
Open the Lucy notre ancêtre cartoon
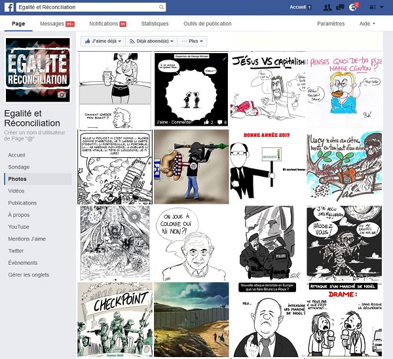[x=345, y=167]
